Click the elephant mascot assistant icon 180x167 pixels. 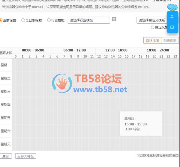(x=173, y=7)
